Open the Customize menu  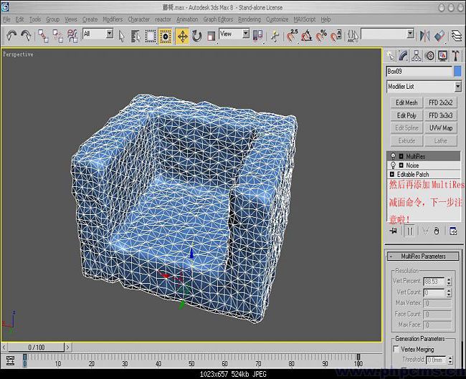[x=277, y=19]
